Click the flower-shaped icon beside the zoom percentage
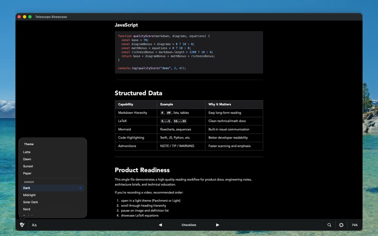 [341, 225]
